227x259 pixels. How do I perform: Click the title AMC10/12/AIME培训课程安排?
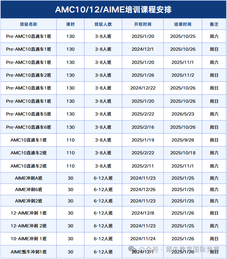point(113,9)
